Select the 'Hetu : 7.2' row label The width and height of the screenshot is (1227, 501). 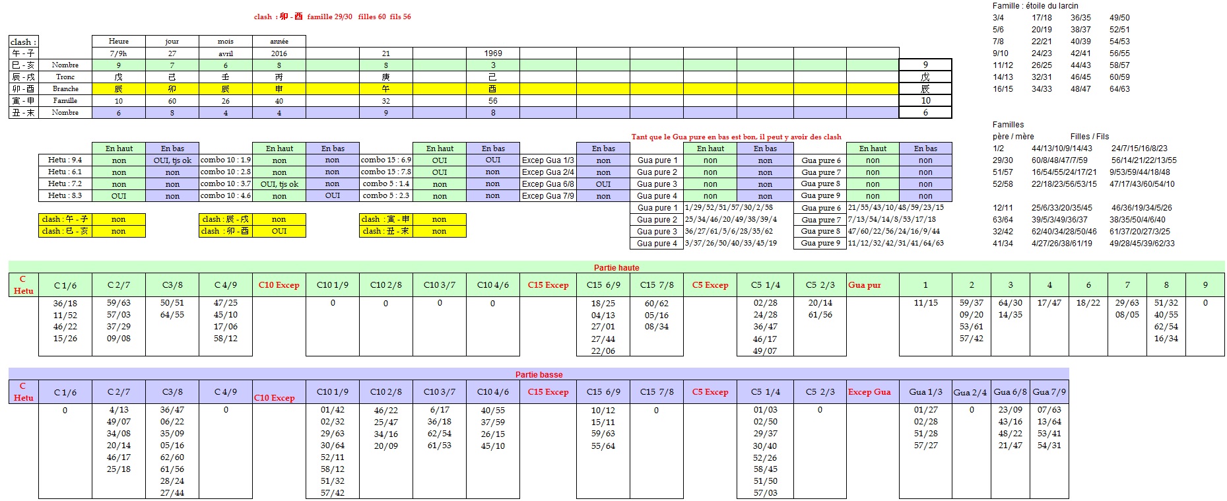click(x=65, y=184)
